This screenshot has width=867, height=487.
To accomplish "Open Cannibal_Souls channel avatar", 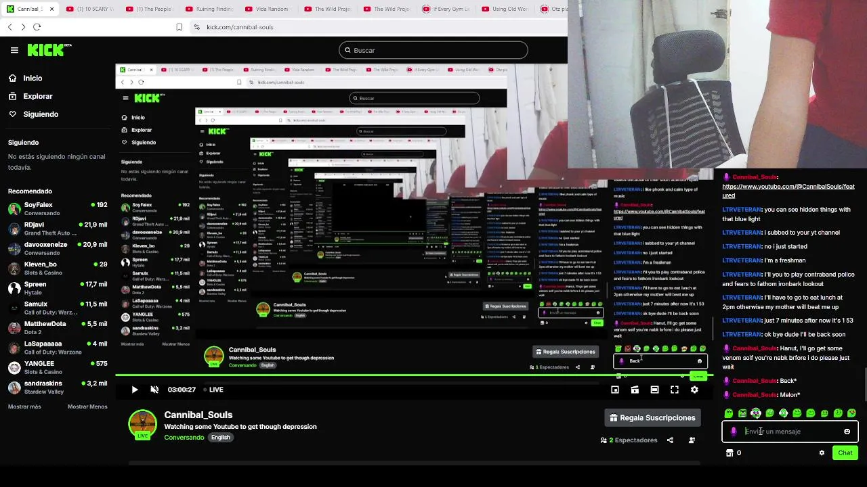I will pos(142,425).
